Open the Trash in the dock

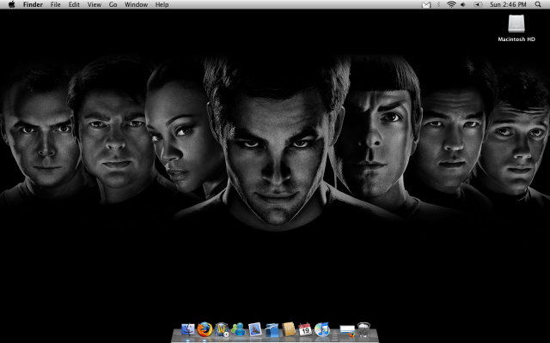pos(364,329)
